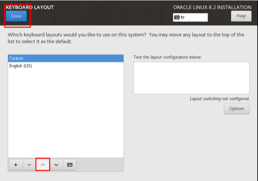The width and height of the screenshot is (258, 181).
Task: Click the tr keyboard layout indicator
Action: (x=190, y=17)
